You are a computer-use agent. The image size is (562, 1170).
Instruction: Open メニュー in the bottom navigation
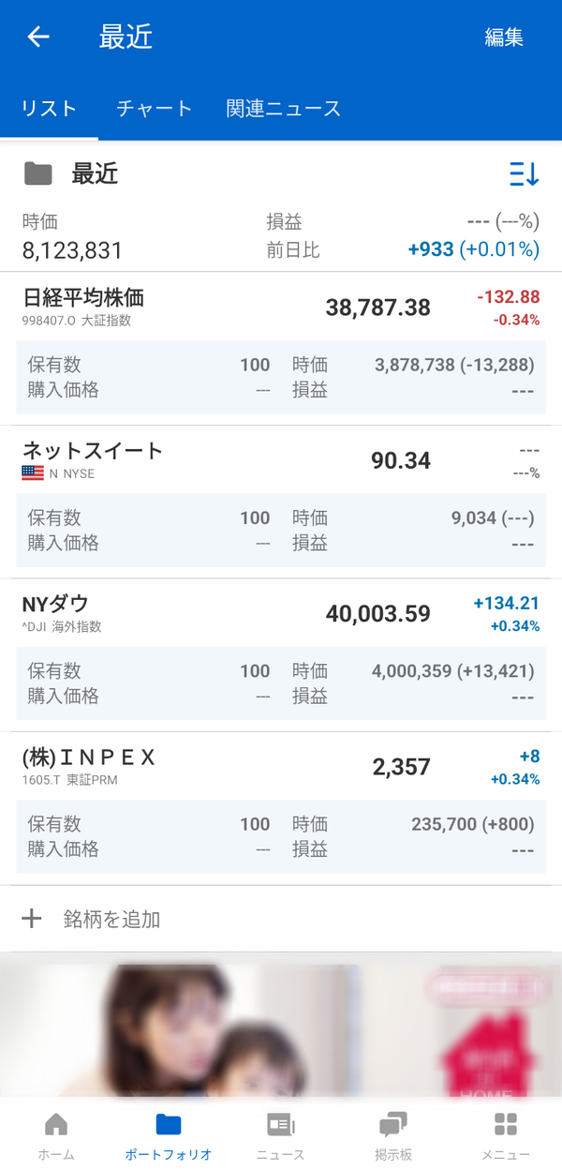point(506,1136)
